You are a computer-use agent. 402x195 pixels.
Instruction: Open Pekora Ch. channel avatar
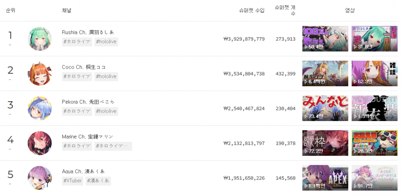pos(39,108)
